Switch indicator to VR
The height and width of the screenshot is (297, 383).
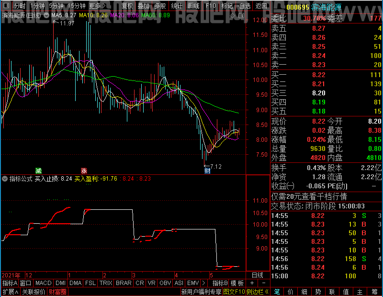pyautogui.click(x=151, y=283)
